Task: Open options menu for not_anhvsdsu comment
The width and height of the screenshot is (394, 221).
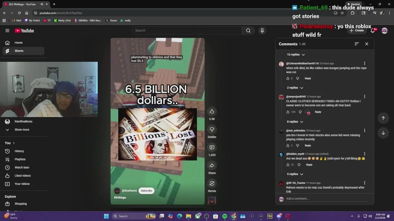Action: (364, 130)
